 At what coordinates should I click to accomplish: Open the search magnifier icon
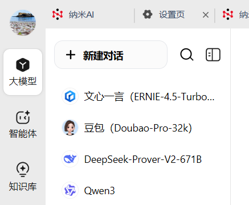coord(187,55)
